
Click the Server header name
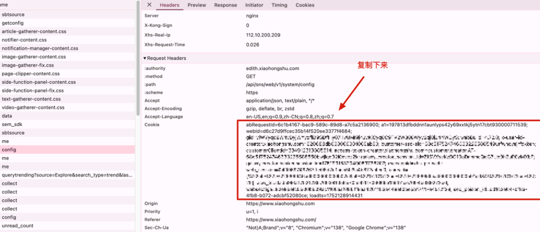pyautogui.click(x=152, y=15)
